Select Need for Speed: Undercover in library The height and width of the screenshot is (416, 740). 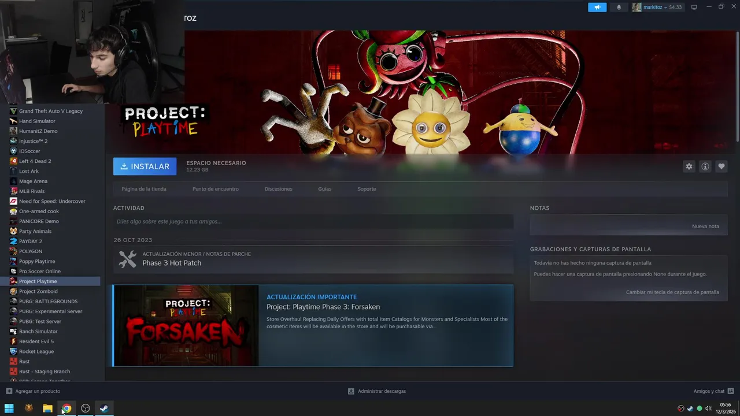tap(52, 201)
